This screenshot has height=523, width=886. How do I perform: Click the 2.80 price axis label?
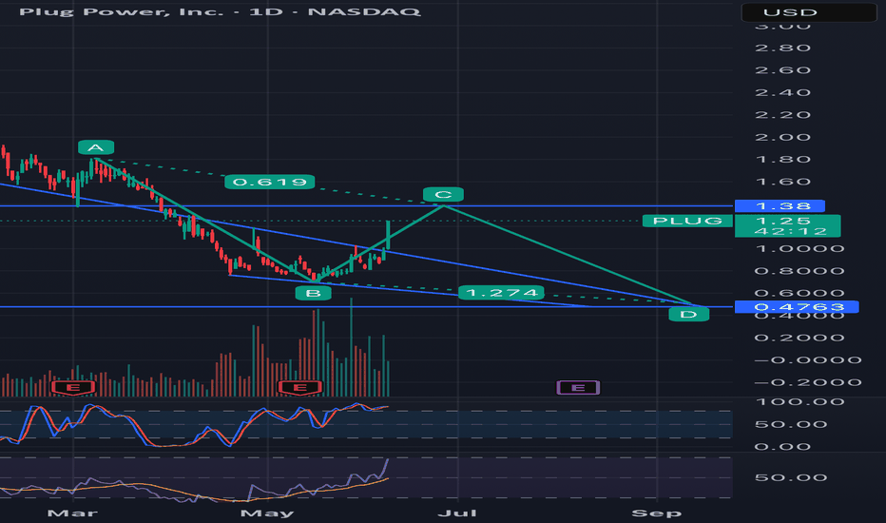[782, 48]
